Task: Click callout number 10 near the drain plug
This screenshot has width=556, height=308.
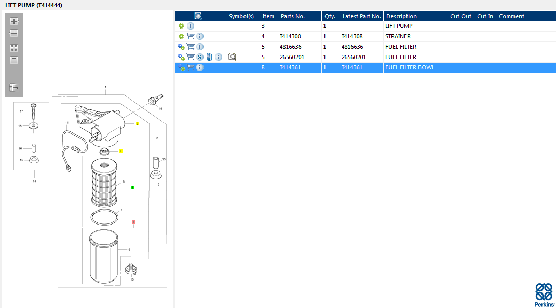Action: [132, 279]
